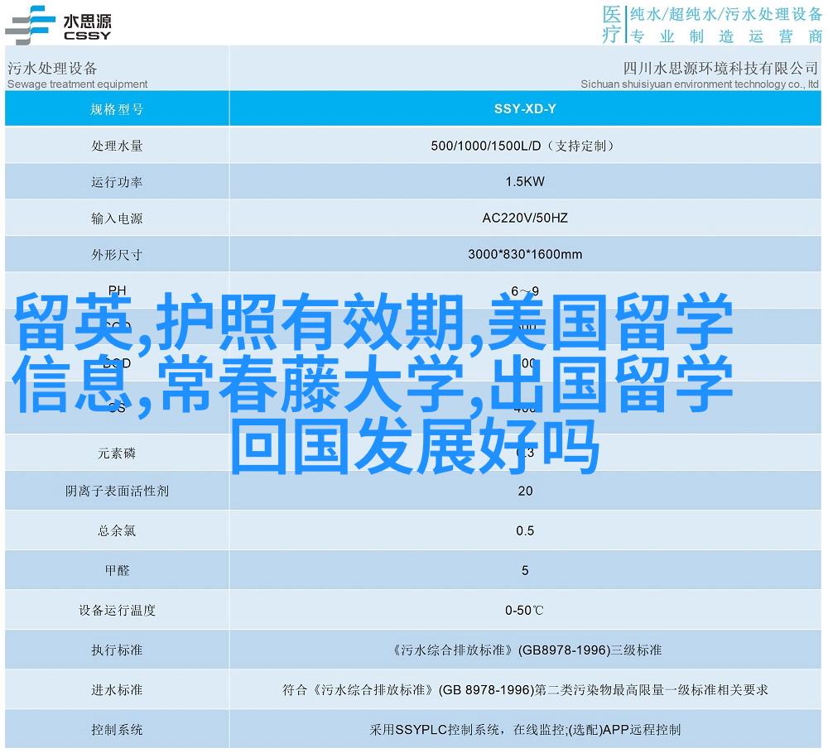
Task: Click the AC220V/50HZ value cell
Action: [525, 218]
